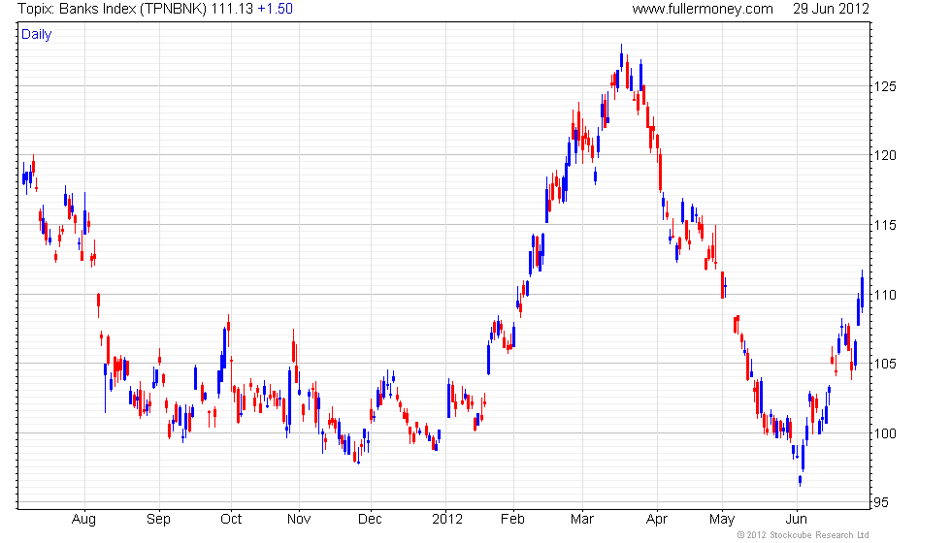The height and width of the screenshot is (543, 951).
Task: Click x-axis label 'Apr'
Action: (657, 520)
